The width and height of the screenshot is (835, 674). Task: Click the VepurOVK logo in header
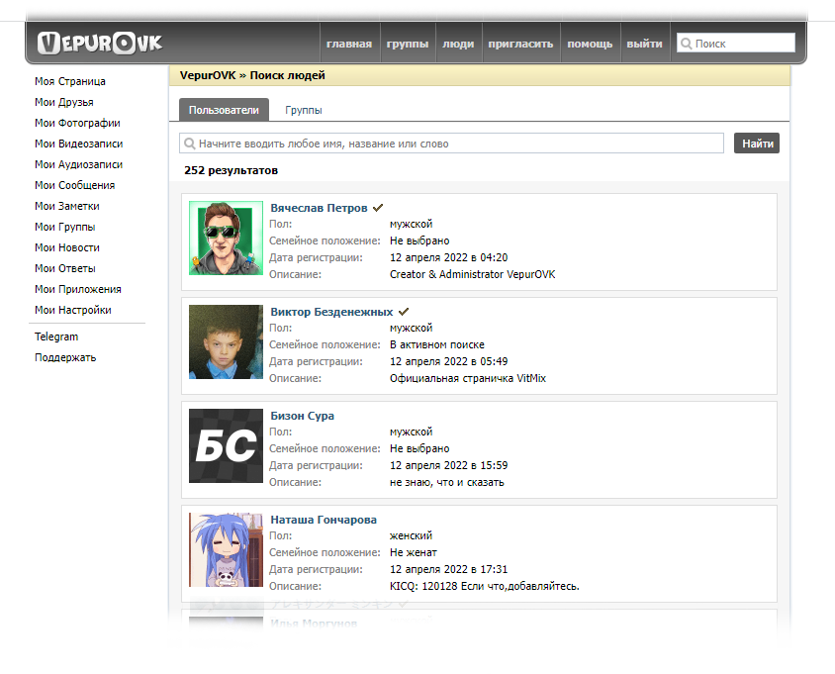coord(99,44)
